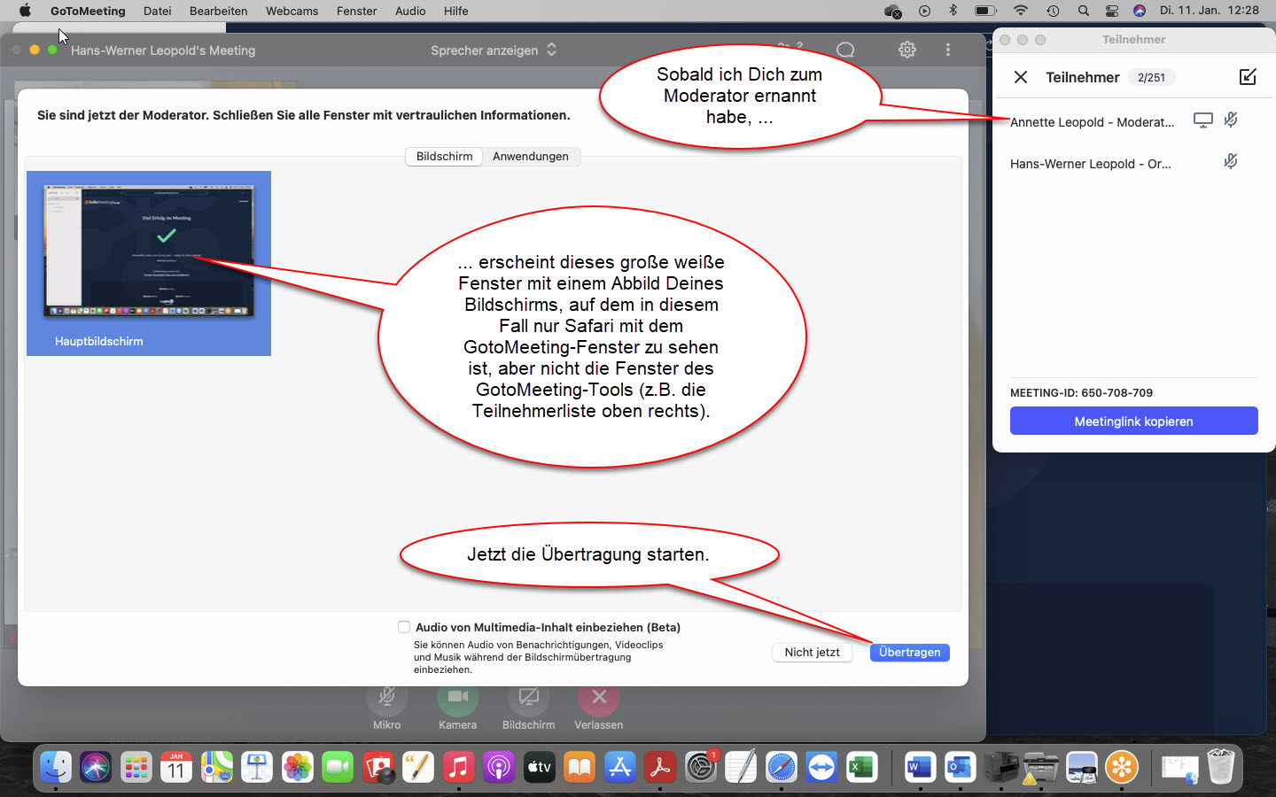The width and height of the screenshot is (1276, 797).
Task: Open the Datei menu
Action: coord(158,11)
